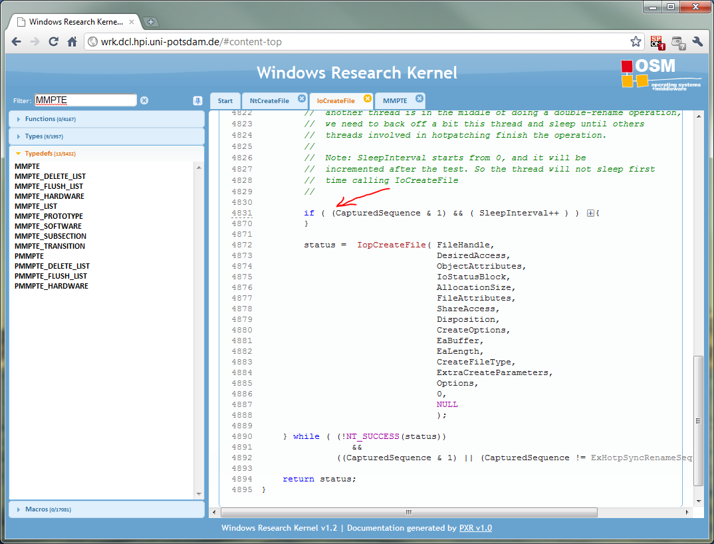Click the code pane horizontal scrollbar thumb
The image size is (714, 544).
pos(409,513)
